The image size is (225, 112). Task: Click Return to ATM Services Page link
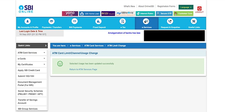(x=83, y=69)
